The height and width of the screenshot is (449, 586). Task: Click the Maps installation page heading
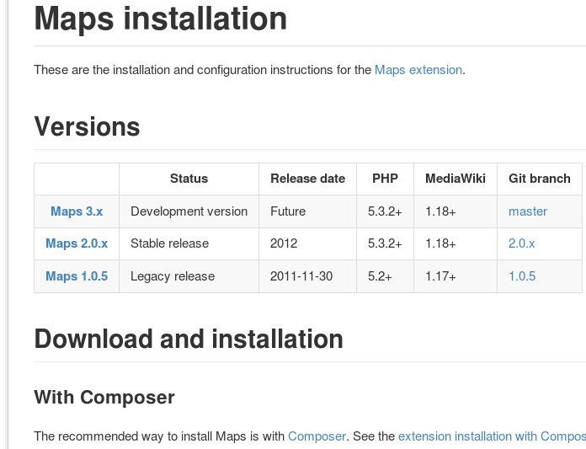160,19
